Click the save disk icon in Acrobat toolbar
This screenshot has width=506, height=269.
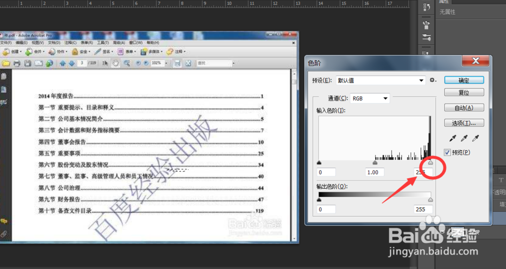28,63
